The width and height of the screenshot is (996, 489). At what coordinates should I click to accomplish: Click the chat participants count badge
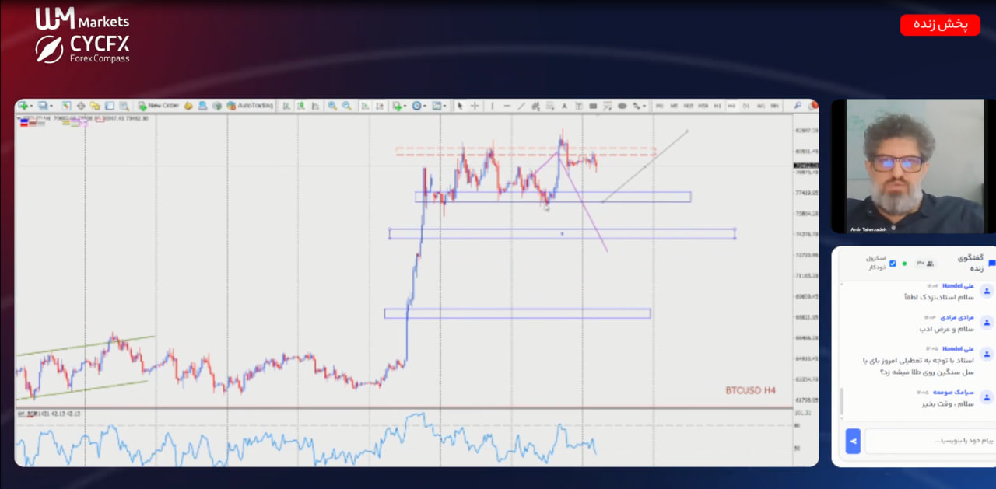tap(925, 264)
